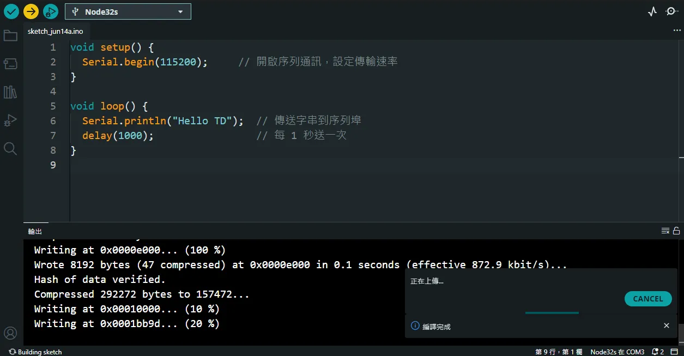Open the Serial Monitor
Viewport: 684px width, 356px height.
click(x=671, y=11)
